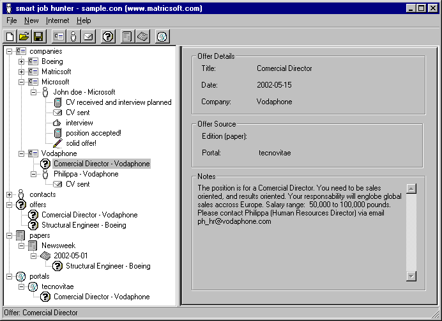Image resolution: width=442 pixels, height=321 pixels.
Task: Click the globe icon beside tecnovitae
Action: point(33,286)
